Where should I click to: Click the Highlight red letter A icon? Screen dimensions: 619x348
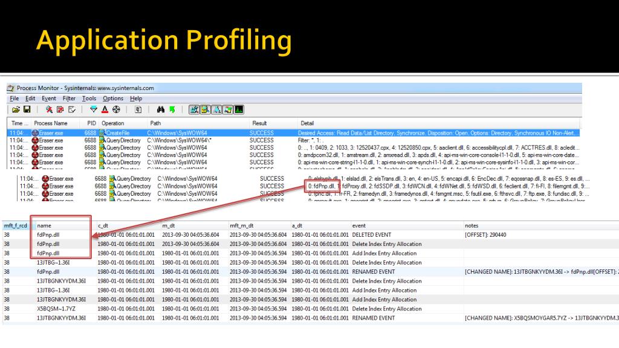(105, 110)
